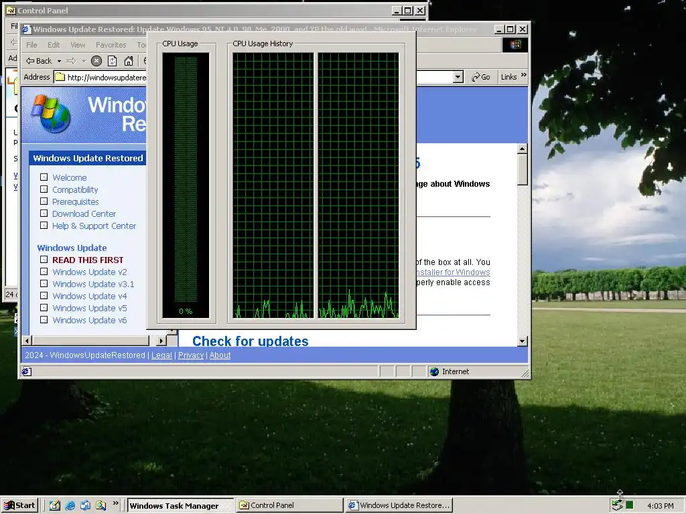Image resolution: width=686 pixels, height=514 pixels.
Task: Click the Internet security zone status icon
Action: tap(434, 371)
